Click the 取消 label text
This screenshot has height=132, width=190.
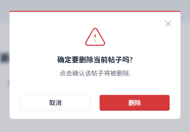tap(55, 103)
